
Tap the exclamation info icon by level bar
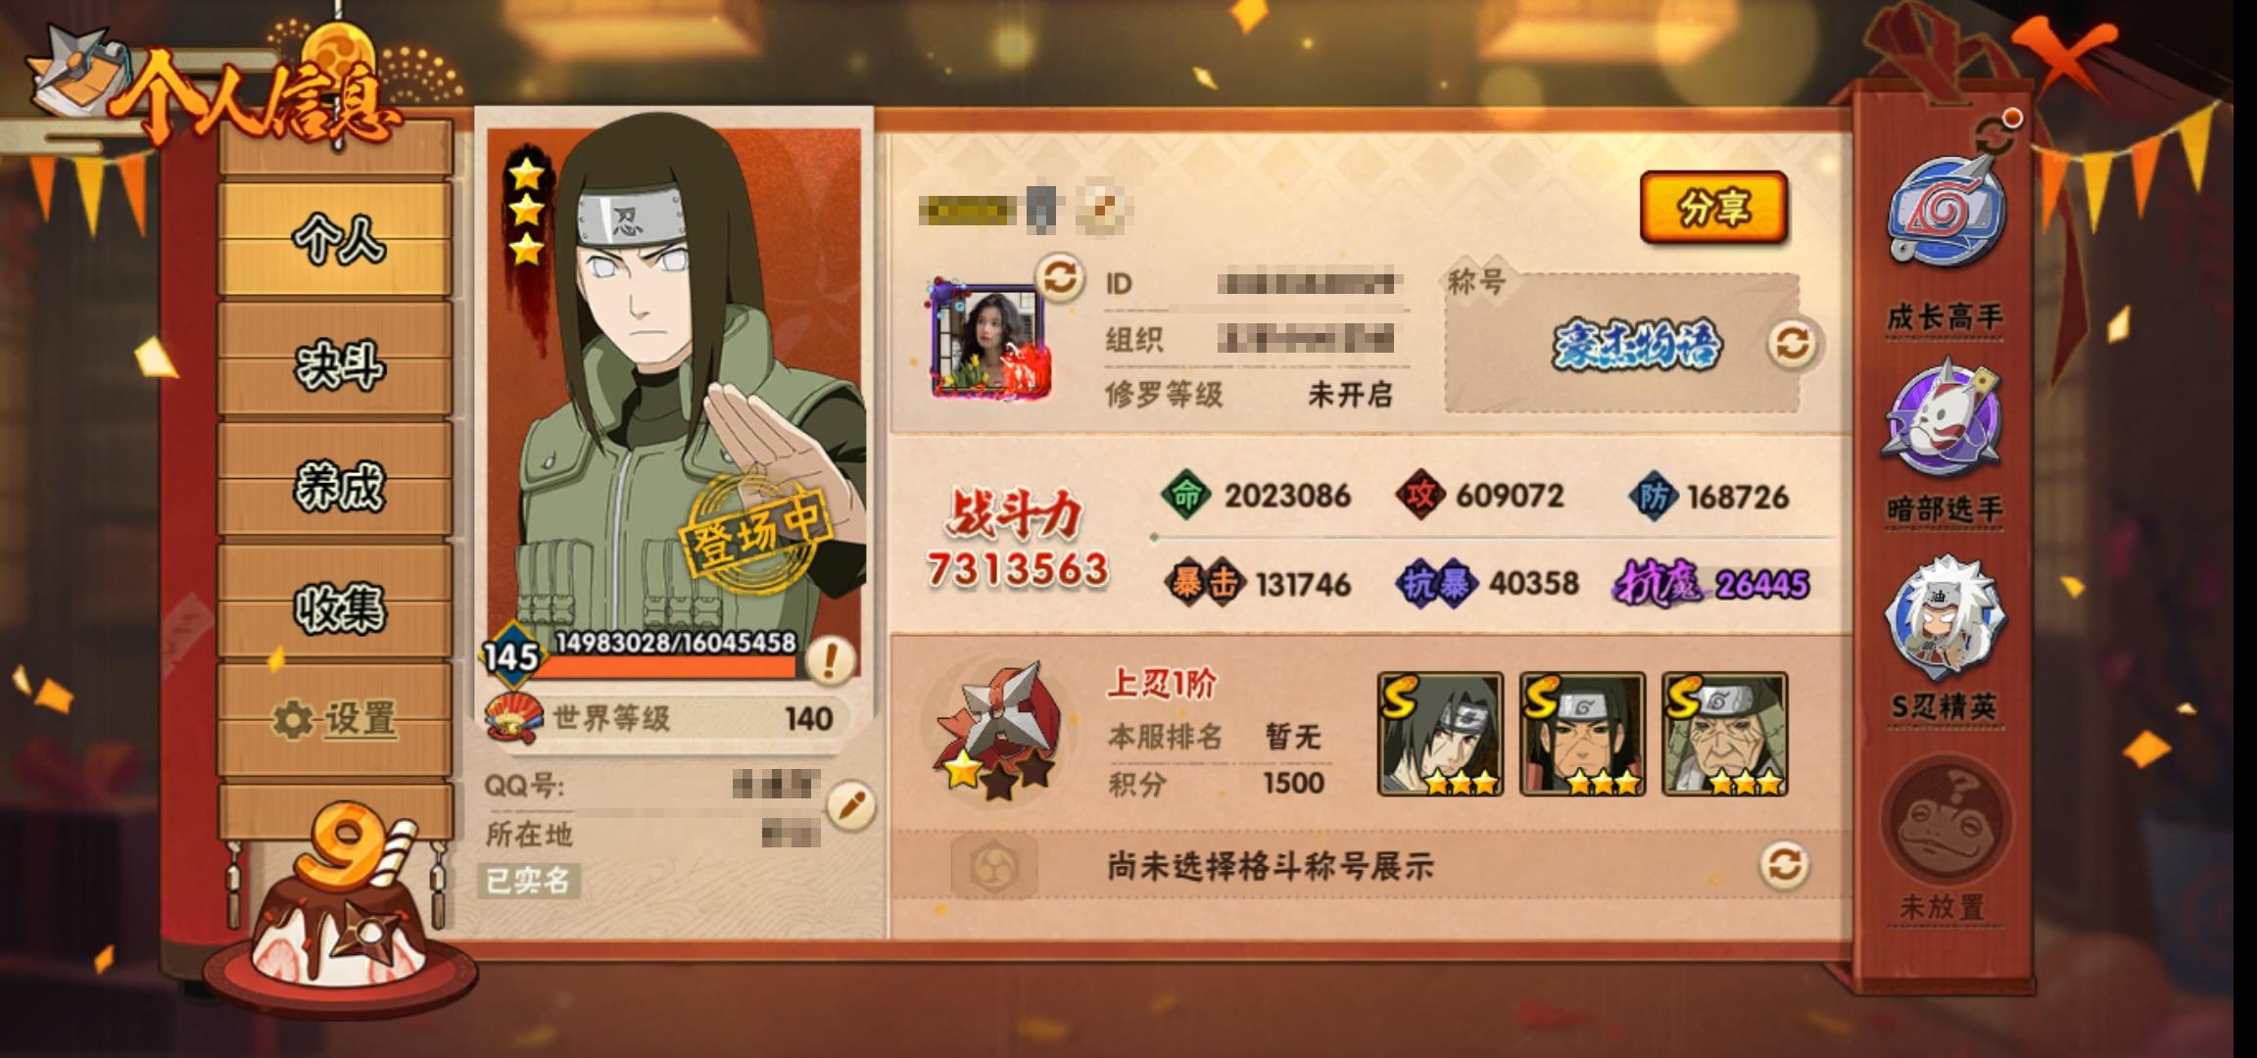tap(829, 659)
